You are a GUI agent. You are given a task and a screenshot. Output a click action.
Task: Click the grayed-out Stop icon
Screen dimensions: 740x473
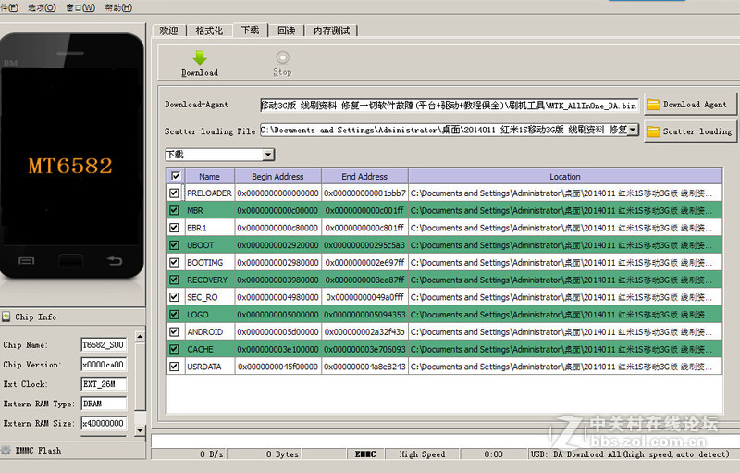click(282, 57)
